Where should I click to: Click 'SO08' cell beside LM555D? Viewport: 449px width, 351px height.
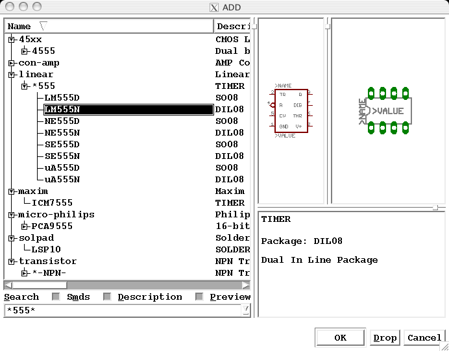pos(226,98)
